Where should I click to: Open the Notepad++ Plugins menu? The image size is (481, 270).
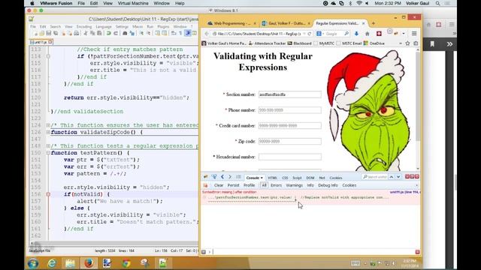(163, 27)
